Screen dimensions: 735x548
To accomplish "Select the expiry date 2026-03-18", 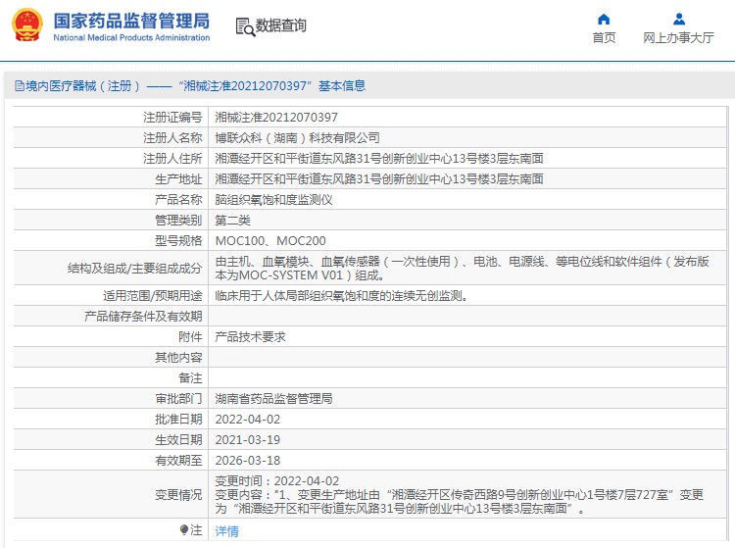I will tap(248, 461).
